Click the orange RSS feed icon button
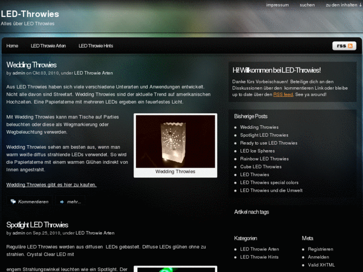 [x=344, y=46]
